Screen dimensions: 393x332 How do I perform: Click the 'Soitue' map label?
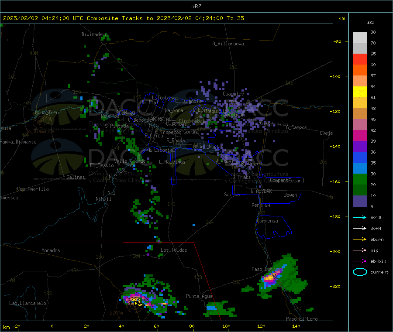coord(232,195)
